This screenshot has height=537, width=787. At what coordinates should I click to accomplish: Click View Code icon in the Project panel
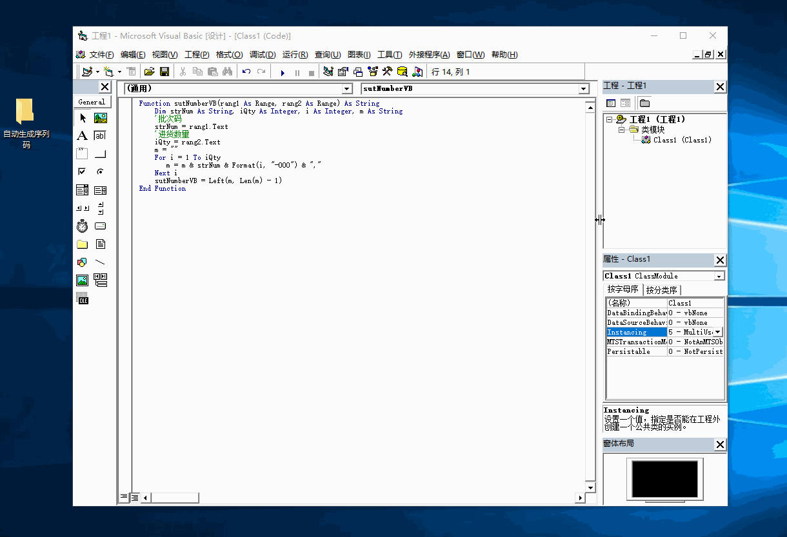(611, 103)
